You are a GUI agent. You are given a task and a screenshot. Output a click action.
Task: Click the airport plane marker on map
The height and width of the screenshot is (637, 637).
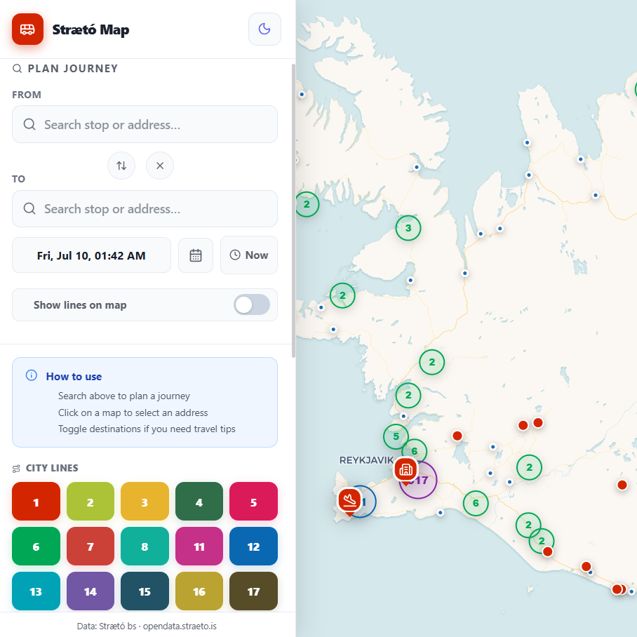(x=349, y=500)
